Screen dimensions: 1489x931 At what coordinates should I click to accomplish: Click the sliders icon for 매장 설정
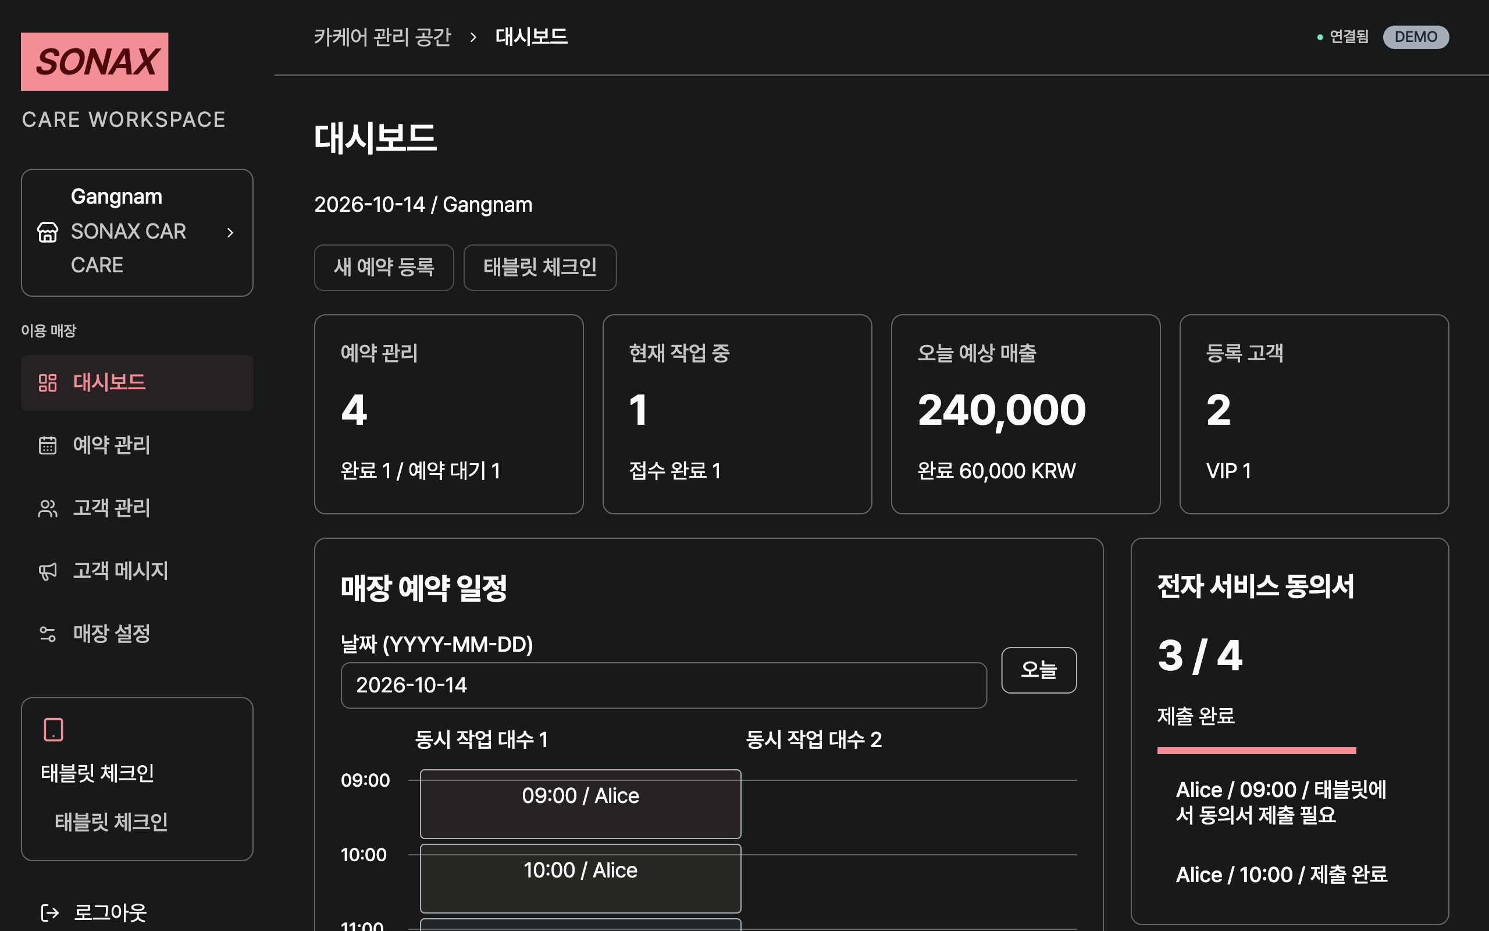click(x=47, y=634)
